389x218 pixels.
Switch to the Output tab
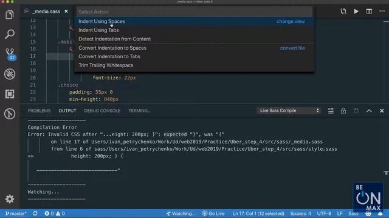tap(67, 111)
